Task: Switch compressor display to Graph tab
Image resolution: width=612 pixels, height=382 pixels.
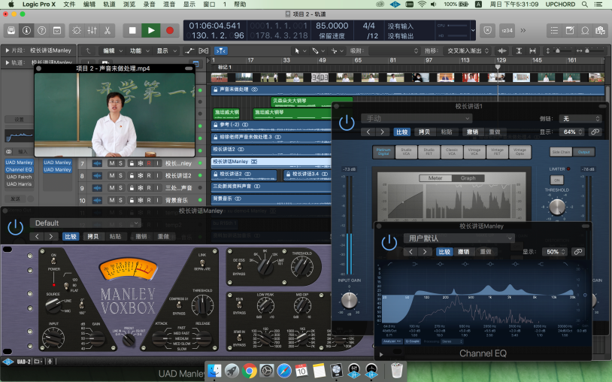Action: click(x=468, y=178)
